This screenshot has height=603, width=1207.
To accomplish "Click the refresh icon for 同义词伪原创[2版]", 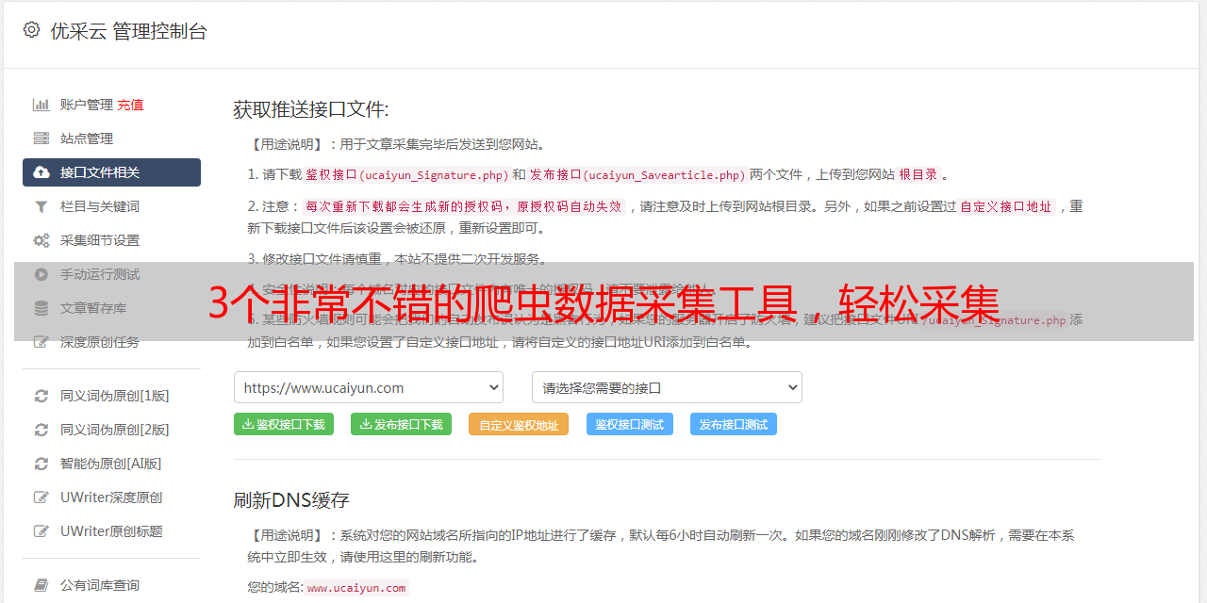I will (x=41, y=430).
